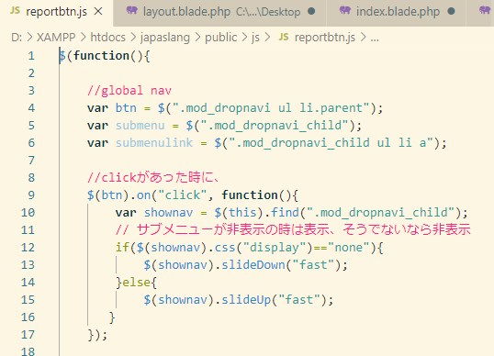Open the index.blade.php tab
This screenshot has height=356, width=494.
point(397,12)
